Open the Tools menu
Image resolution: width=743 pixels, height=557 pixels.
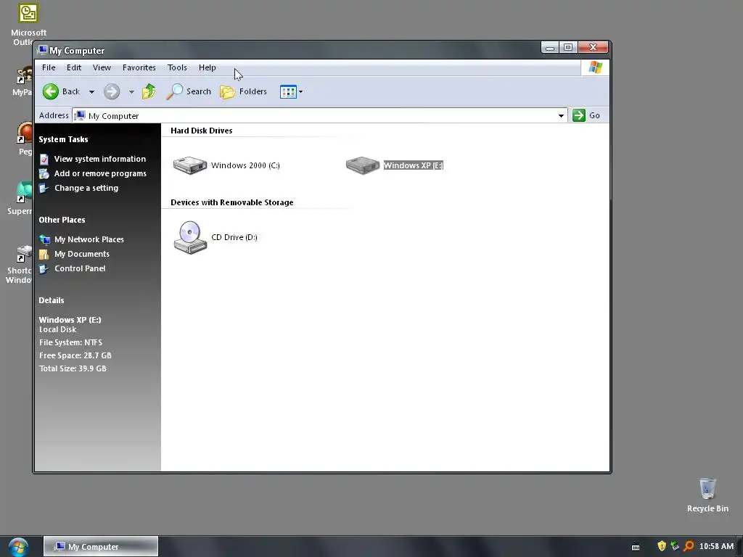pyautogui.click(x=177, y=67)
